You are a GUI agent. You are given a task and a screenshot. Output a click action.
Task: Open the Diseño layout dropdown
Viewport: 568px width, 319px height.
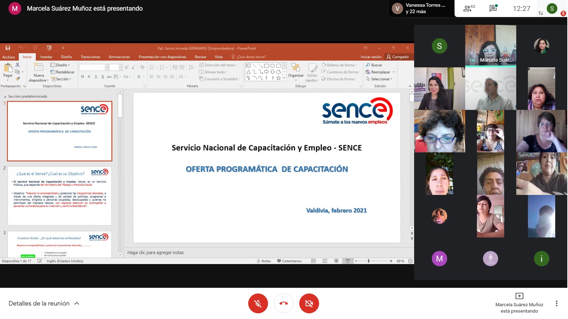(60, 65)
